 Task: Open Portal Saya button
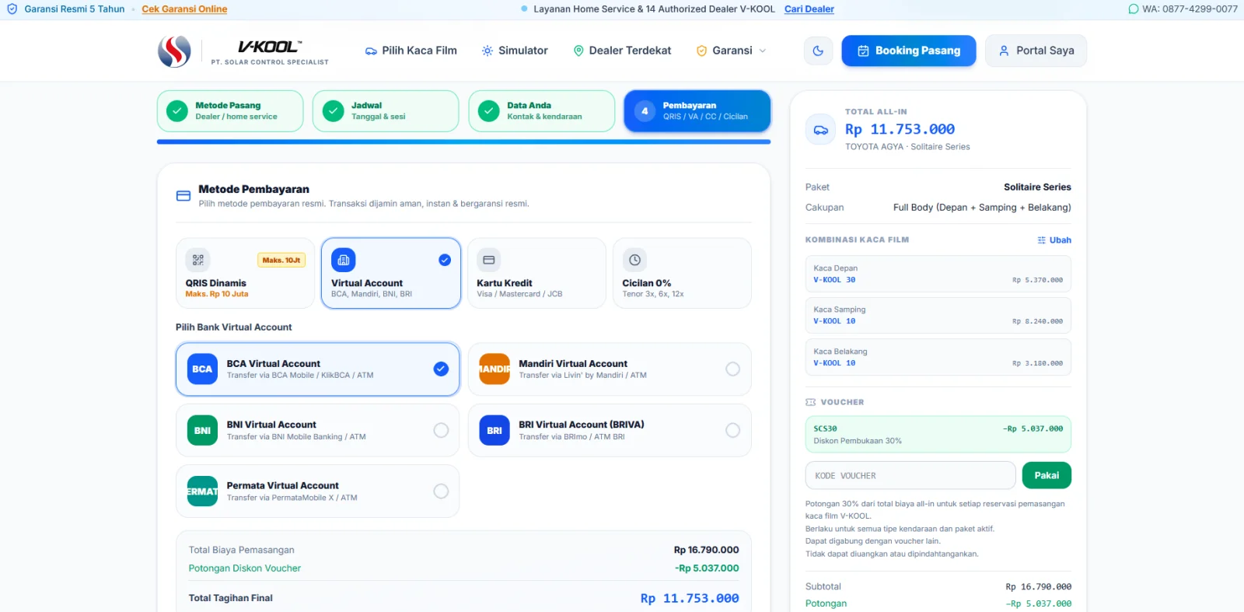(x=1036, y=51)
